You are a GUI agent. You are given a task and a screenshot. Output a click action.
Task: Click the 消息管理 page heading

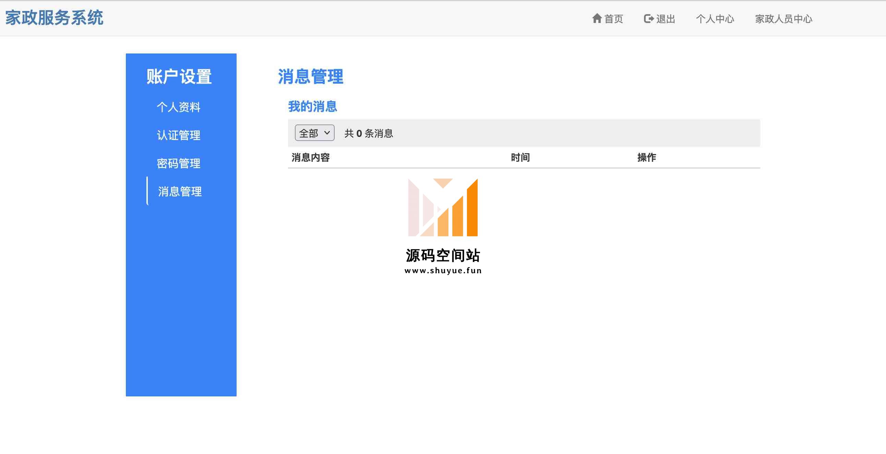(311, 76)
